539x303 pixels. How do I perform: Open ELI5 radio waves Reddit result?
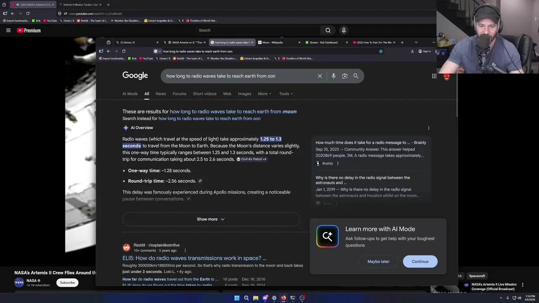tap(195, 258)
